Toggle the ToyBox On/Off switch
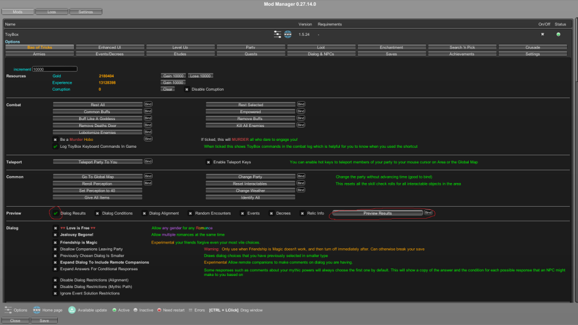This screenshot has height=325, width=578. [x=542, y=35]
